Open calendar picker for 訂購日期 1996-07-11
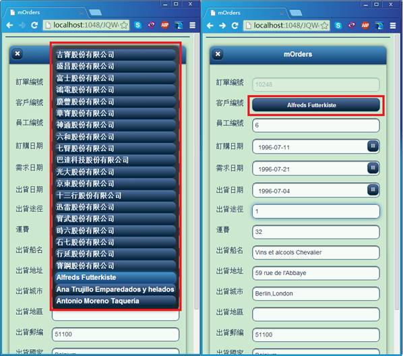 point(373,146)
